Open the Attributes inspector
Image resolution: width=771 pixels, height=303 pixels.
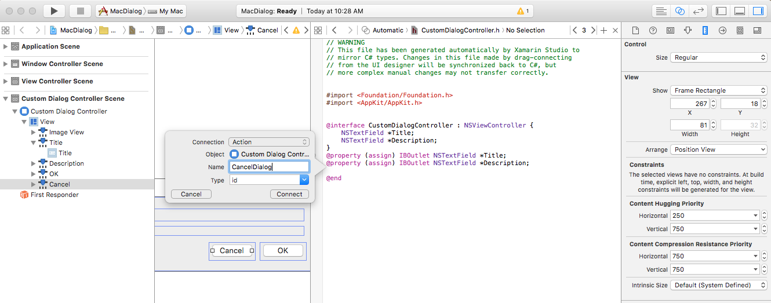coord(688,30)
